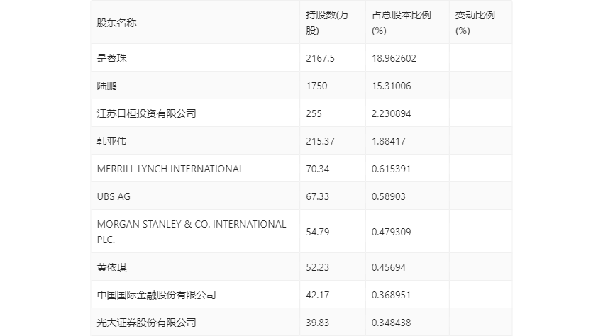Screen dimensions: 603x336
Task: Select the 1750 shares value
Action: pyautogui.click(x=316, y=86)
